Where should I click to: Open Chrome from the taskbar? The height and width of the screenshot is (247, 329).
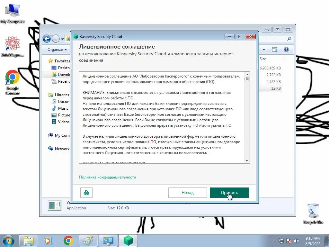(x=68, y=241)
